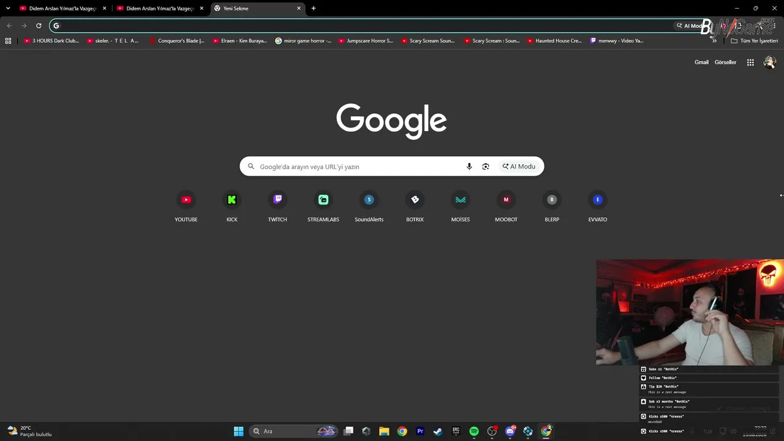Go back with the browser back arrow
The height and width of the screenshot is (441, 784).
(9, 26)
